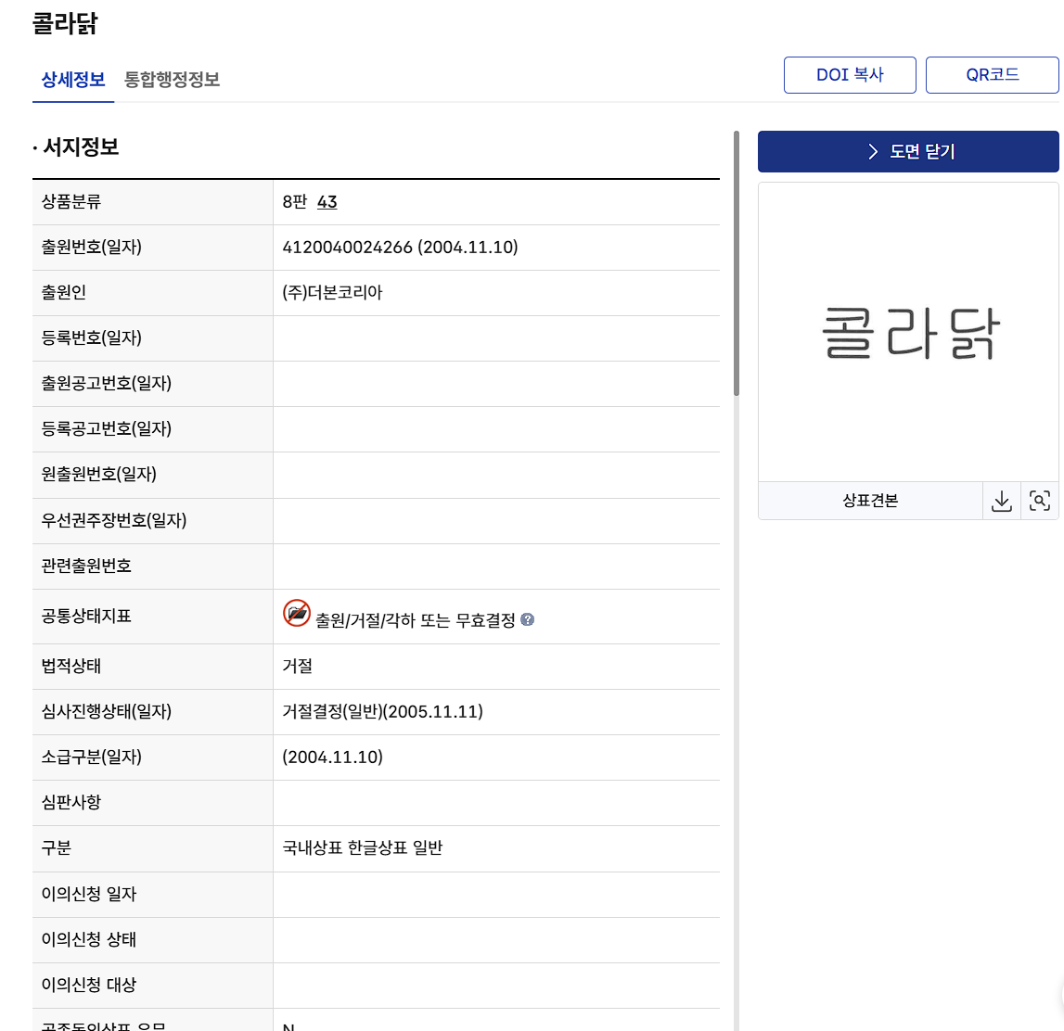Click the 상표견본 caption label
Screen dimensions: 1064x1031
click(x=869, y=502)
